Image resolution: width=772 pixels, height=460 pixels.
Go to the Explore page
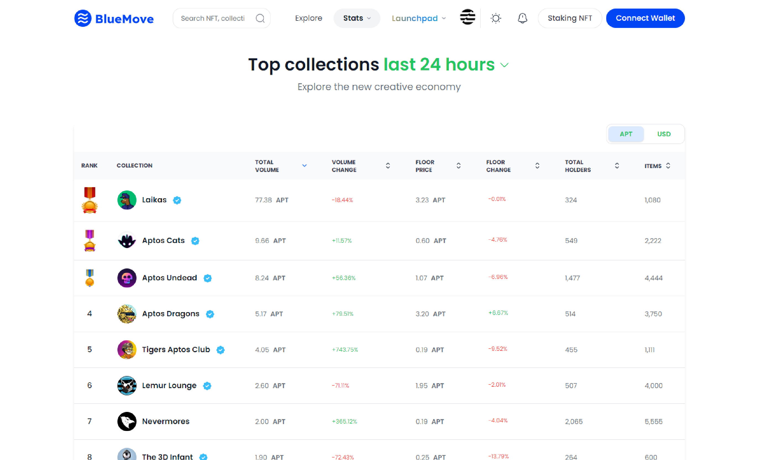309,18
